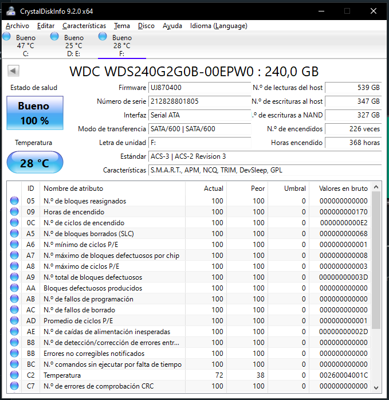Image resolution: width=389 pixels, height=400 pixels.
Task: Click status orb of attribute A7 row
Action: pos(14,255)
